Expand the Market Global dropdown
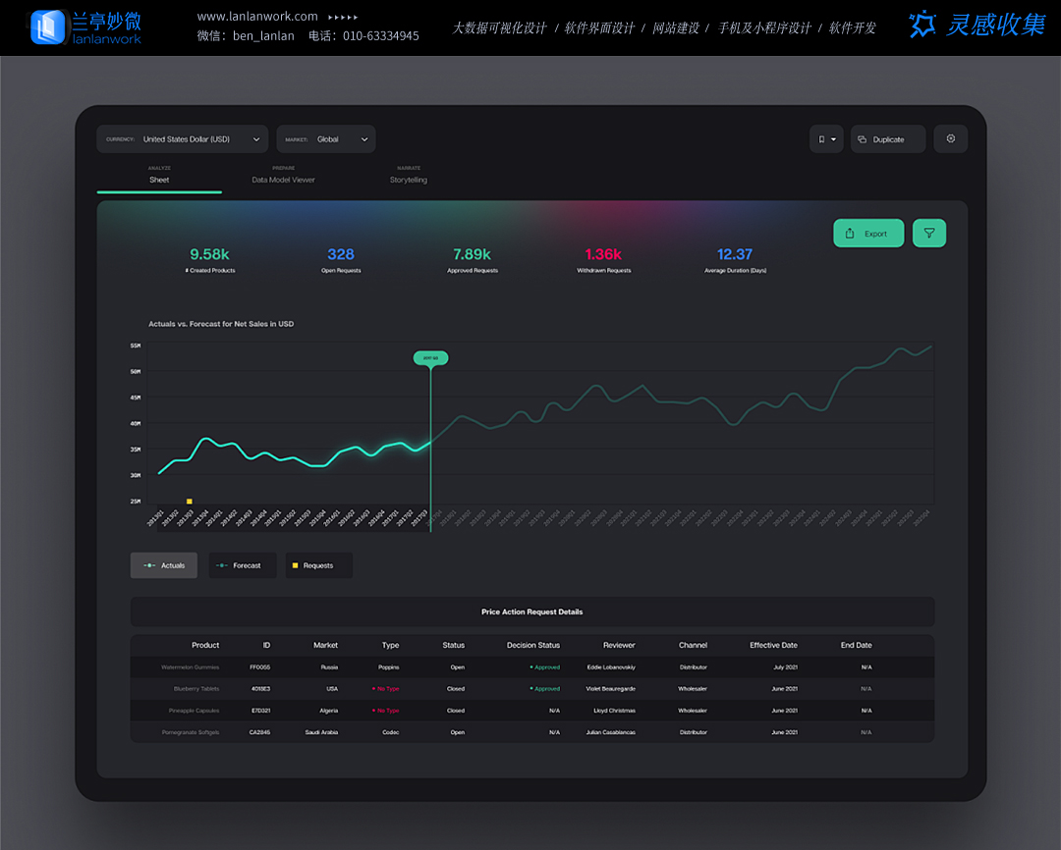 pyautogui.click(x=326, y=139)
